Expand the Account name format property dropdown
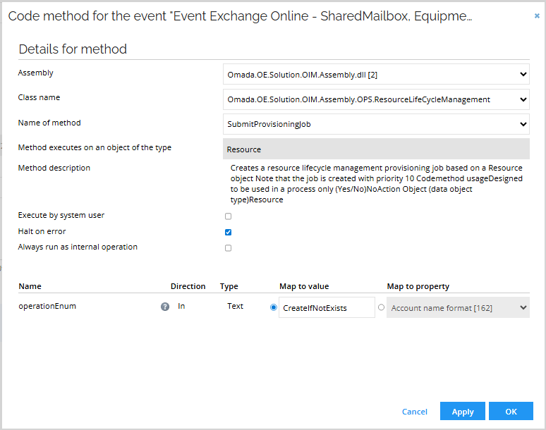The width and height of the screenshot is (546, 430). (x=458, y=308)
